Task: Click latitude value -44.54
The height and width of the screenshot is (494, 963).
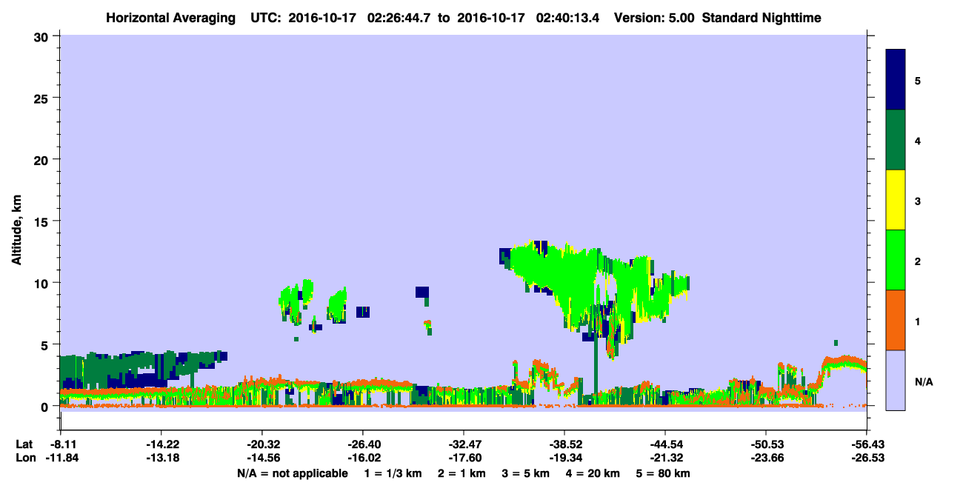Action: tap(665, 444)
